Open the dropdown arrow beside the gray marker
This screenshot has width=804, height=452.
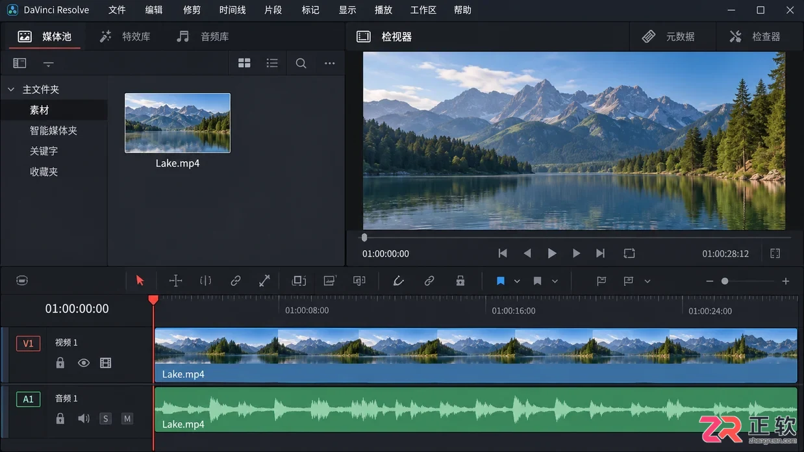tap(555, 281)
